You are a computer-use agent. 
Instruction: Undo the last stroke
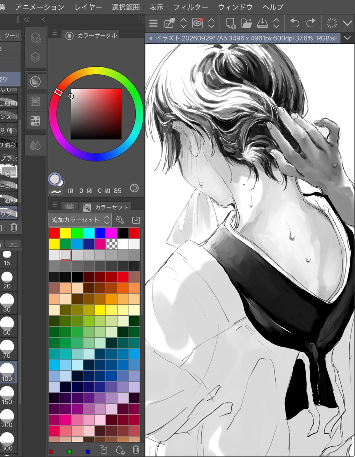(x=294, y=23)
